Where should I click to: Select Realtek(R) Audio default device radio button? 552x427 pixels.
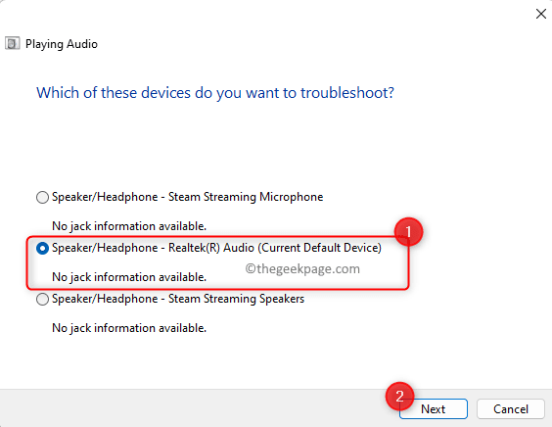pyautogui.click(x=42, y=249)
